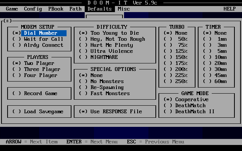This screenshot has width=242, height=151.
Task: Set Turbo to 175%
Action: point(175,63)
